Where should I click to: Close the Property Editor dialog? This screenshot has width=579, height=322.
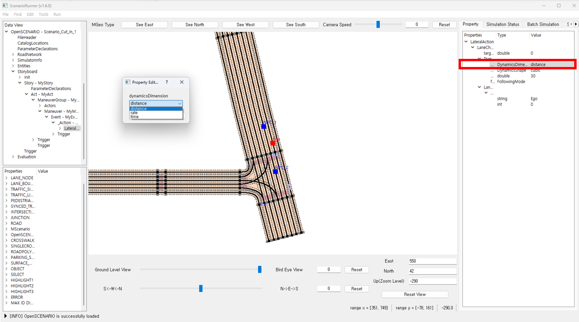[x=182, y=82]
